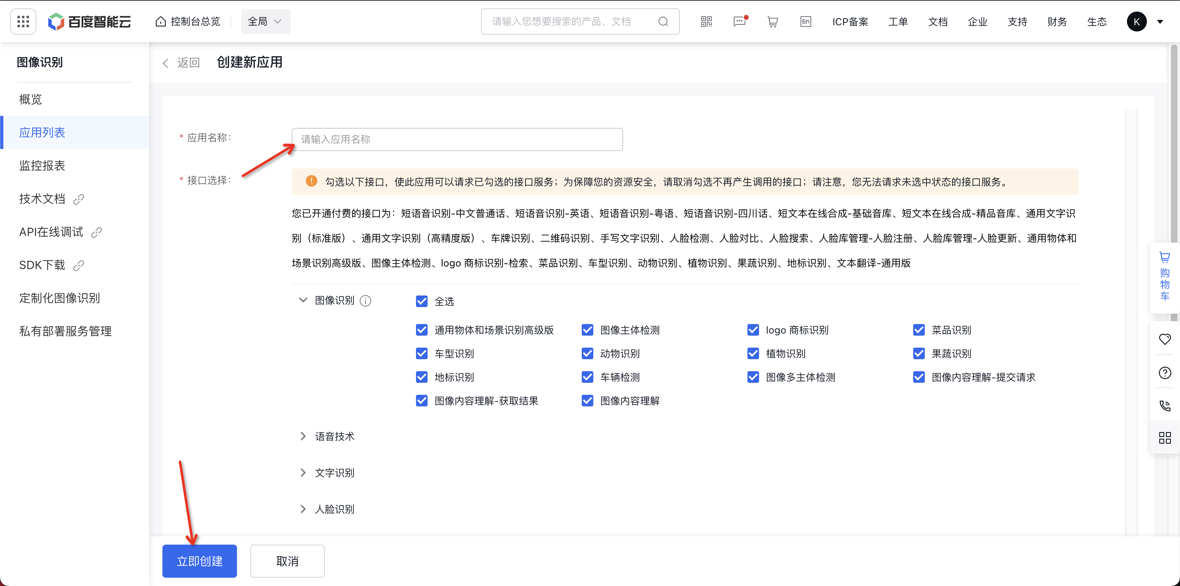This screenshot has width=1180, height=586.
Task: Uncheck 图像多主体检测 checkbox
Action: pyautogui.click(x=753, y=377)
